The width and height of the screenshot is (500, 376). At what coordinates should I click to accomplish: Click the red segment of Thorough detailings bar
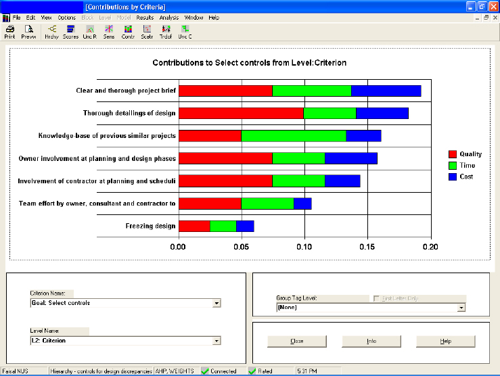click(x=241, y=113)
